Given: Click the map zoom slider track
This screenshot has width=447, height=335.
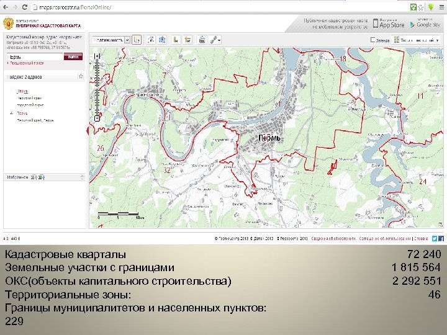Looking at the screenshot, I should [97, 87].
